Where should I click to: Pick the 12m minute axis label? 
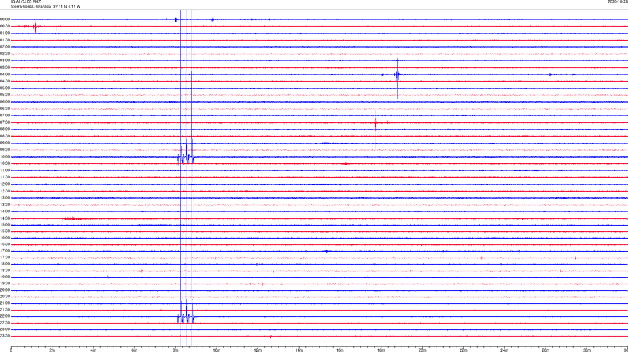pyautogui.click(x=258, y=350)
